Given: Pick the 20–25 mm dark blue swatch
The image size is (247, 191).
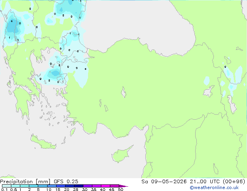Looking at the screenshot, I should (x=70, y=186).
